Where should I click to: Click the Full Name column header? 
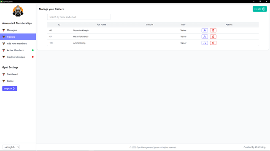[x=101, y=25]
